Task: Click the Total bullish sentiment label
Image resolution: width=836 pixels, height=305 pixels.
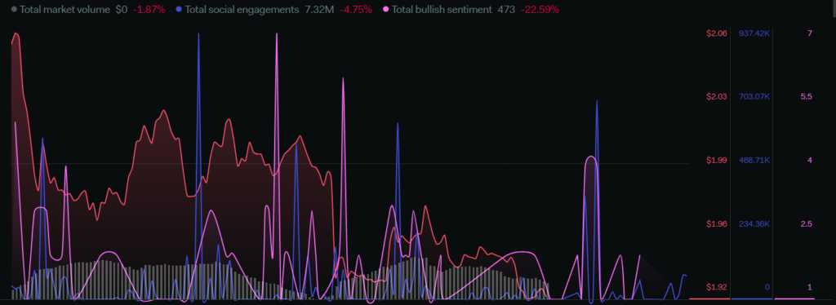Action: [x=442, y=10]
